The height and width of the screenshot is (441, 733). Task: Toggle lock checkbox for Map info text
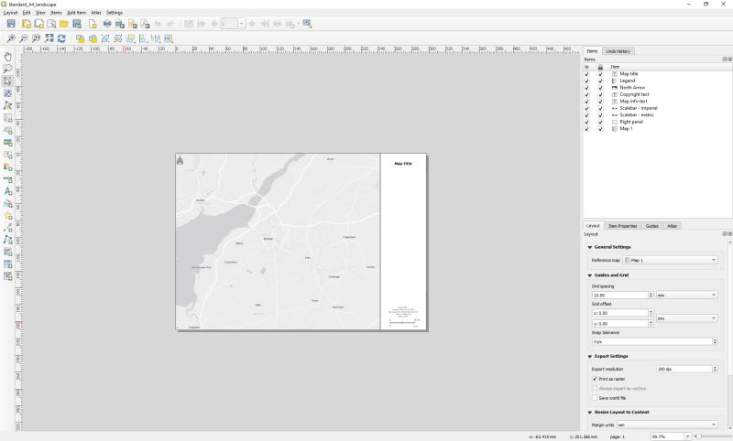pos(600,102)
